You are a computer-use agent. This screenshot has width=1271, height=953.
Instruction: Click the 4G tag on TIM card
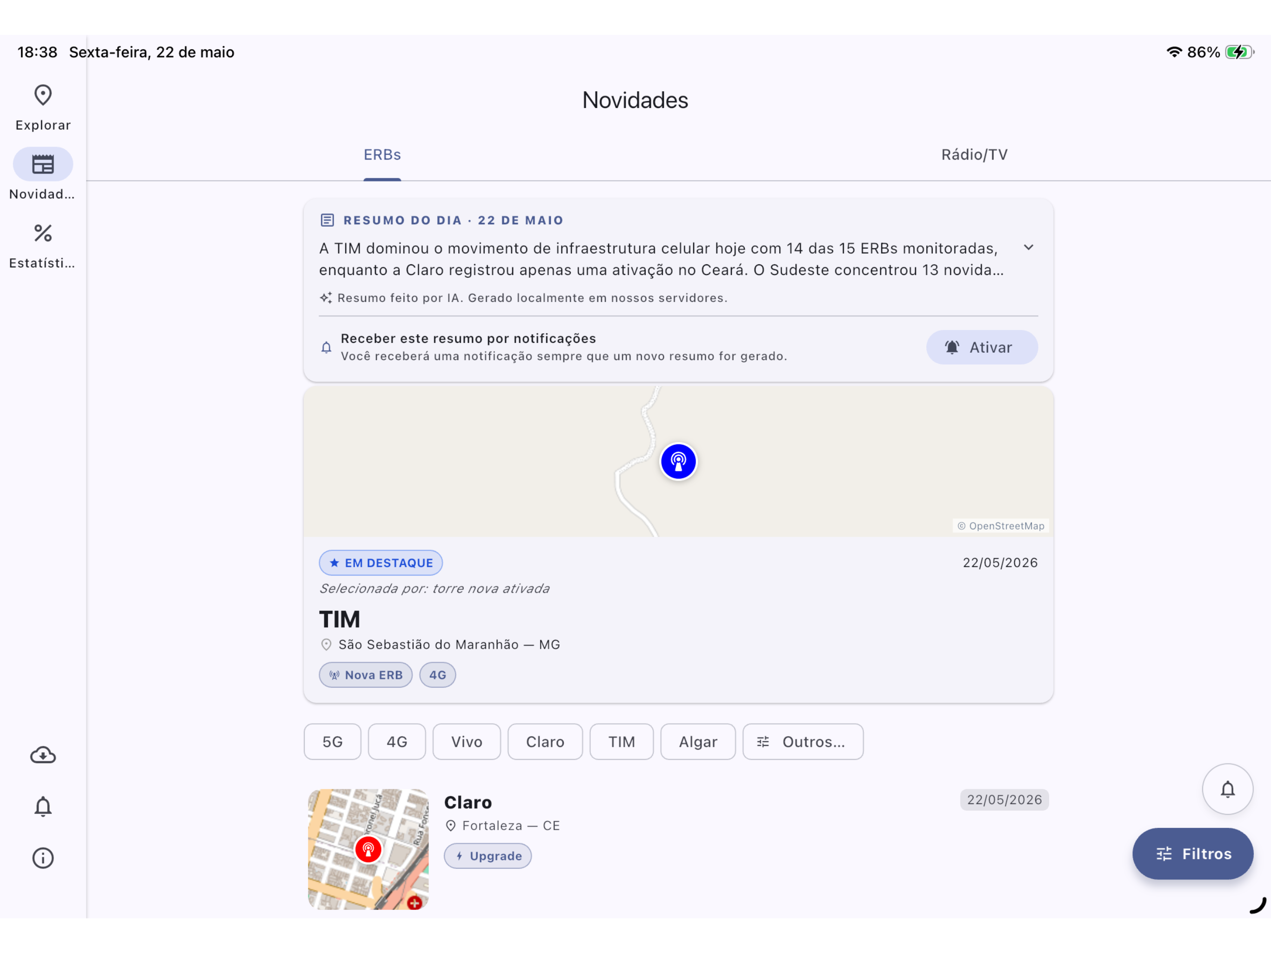(x=438, y=675)
